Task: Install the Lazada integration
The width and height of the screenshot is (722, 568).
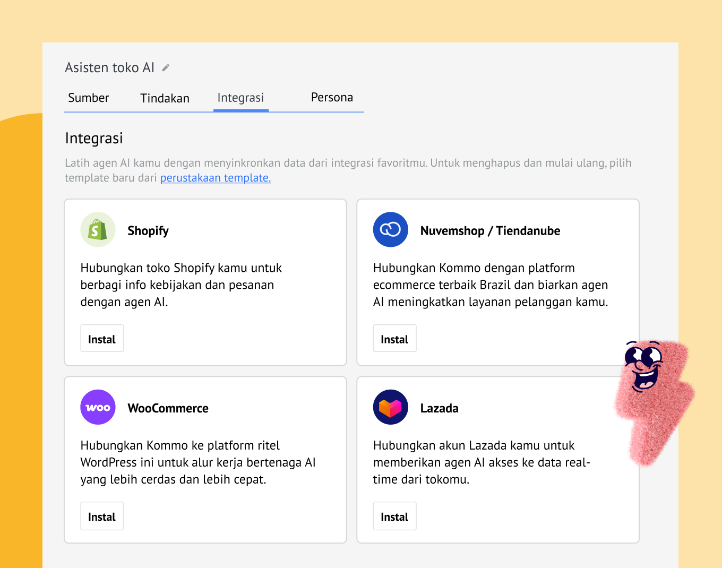Action: pos(394,517)
